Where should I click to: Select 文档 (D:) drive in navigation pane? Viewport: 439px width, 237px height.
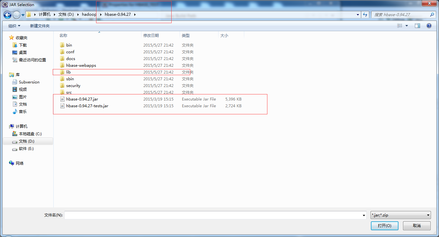27,141
